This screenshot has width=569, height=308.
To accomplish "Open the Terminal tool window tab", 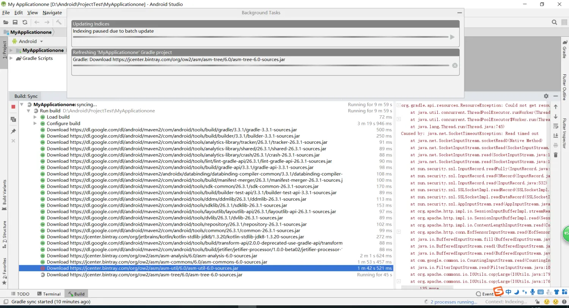I will (x=49, y=294).
